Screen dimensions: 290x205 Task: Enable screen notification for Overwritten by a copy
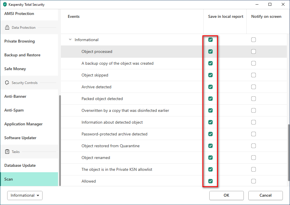tap(253, 110)
